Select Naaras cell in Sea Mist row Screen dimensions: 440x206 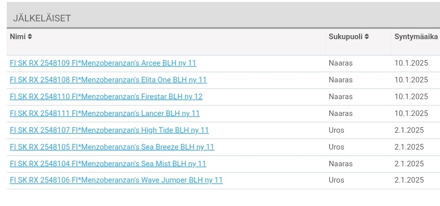pyautogui.click(x=341, y=164)
